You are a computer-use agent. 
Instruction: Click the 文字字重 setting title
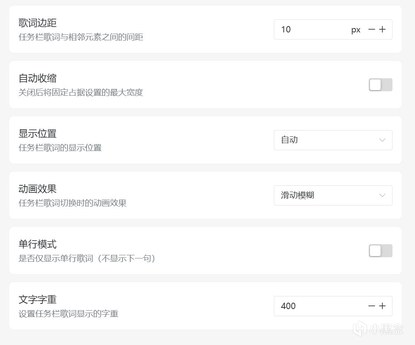38,300
